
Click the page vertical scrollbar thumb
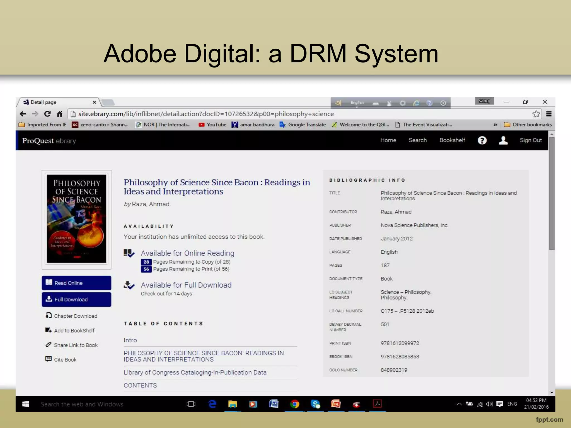pyautogui.click(x=551, y=193)
